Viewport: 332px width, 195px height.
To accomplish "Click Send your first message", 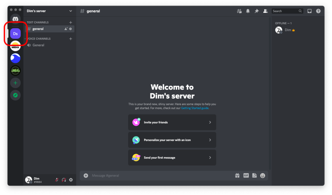I will tap(172, 157).
